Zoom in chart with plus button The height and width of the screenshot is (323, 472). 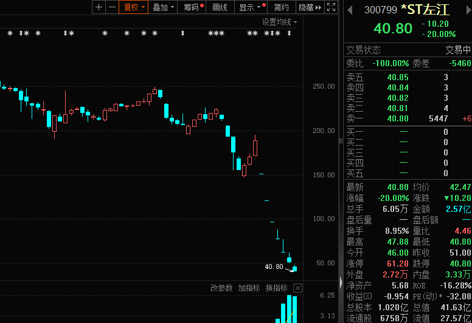99,7
